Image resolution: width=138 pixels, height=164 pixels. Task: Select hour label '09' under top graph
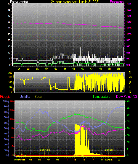[56, 69]
